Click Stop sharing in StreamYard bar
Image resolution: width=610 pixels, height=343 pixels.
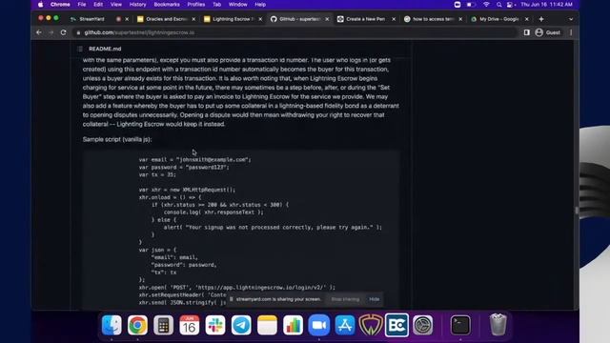click(x=345, y=299)
